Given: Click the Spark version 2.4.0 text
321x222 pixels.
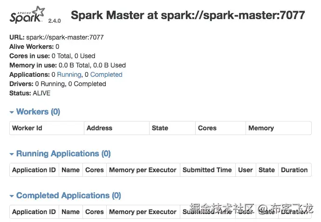Looking at the screenshot, I should pyautogui.click(x=55, y=21).
